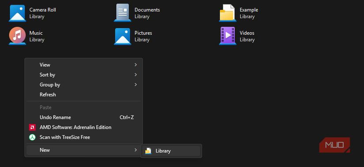The image size is (364, 167).
Task: Select the Example library folder icon
Action: [x=228, y=13]
